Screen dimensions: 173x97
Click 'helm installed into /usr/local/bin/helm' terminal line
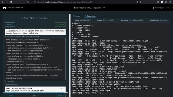click(94, 69)
